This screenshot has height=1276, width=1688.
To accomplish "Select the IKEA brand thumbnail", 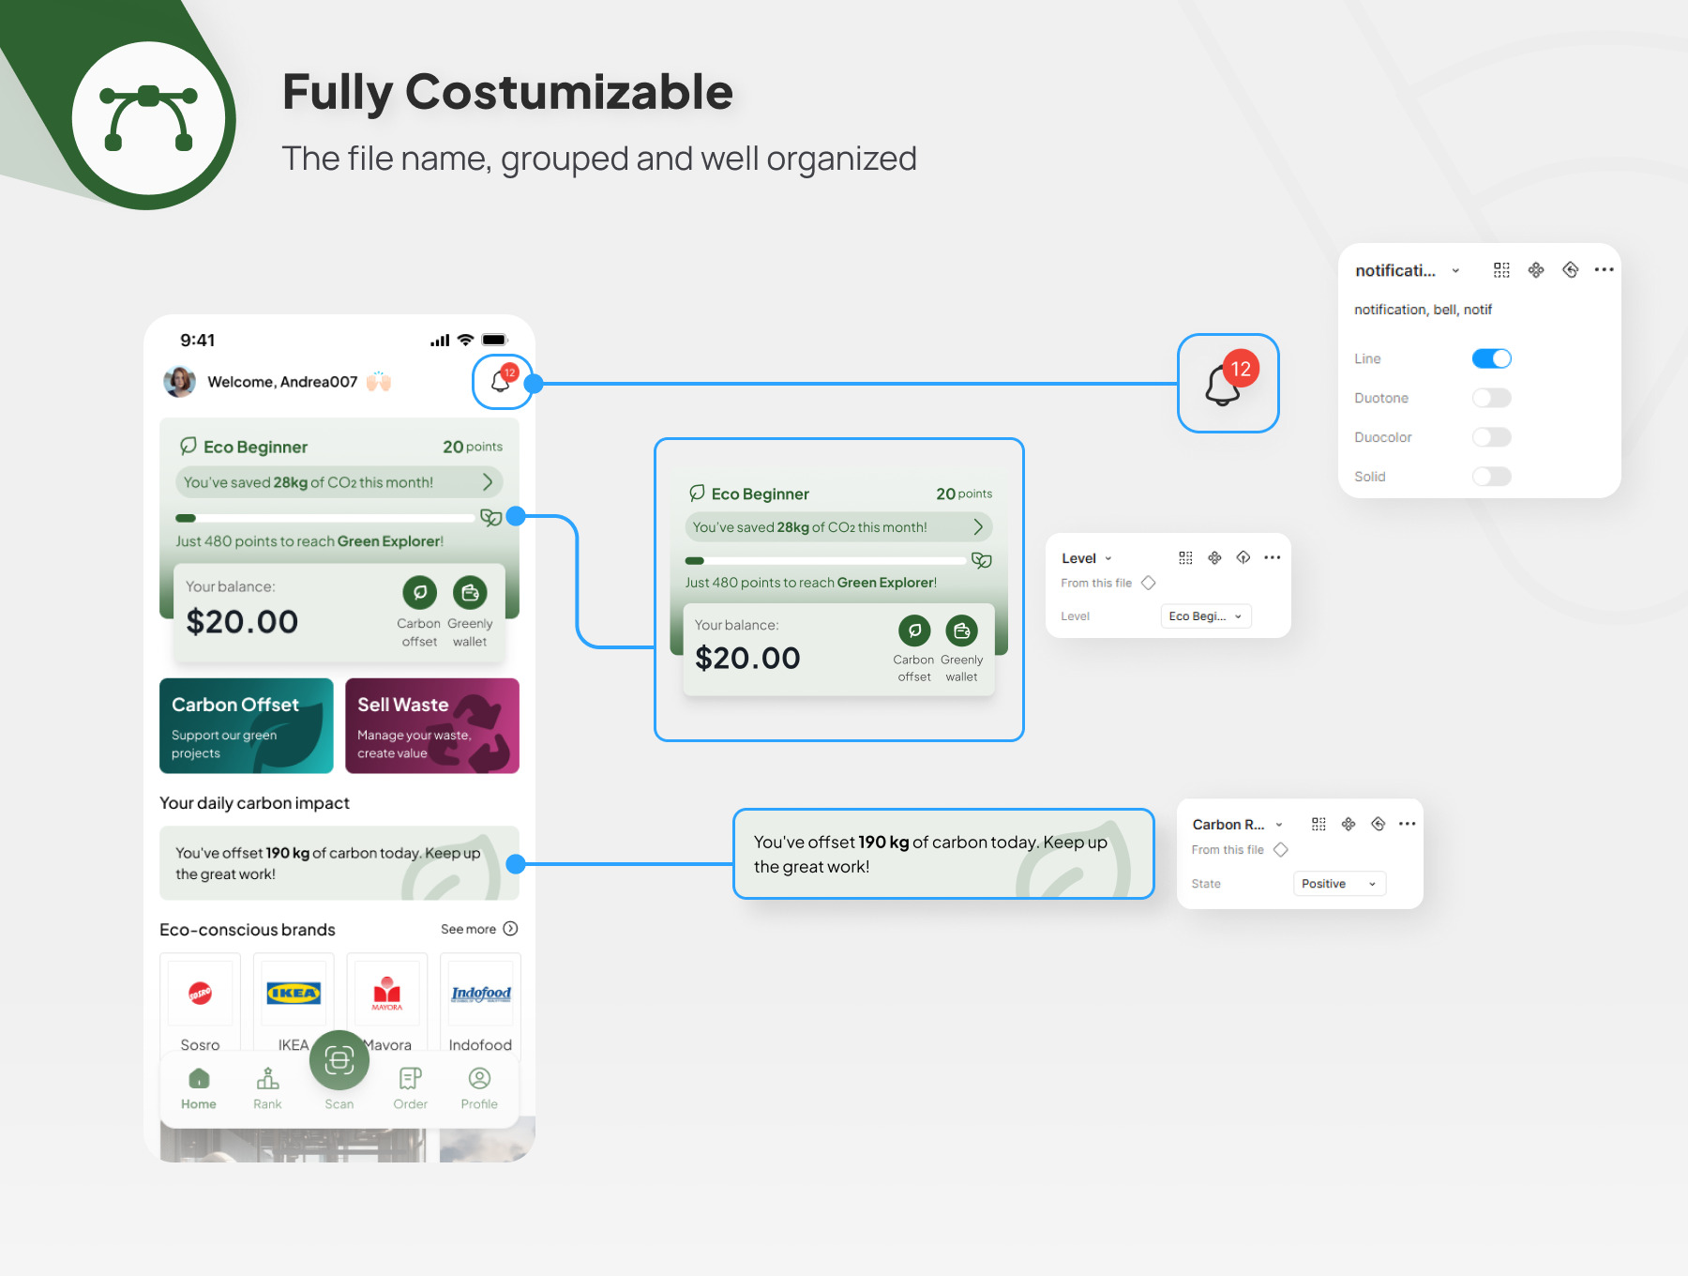I will click(294, 993).
